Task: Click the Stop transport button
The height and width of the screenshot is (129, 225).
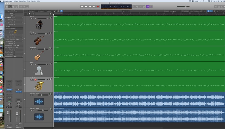Action: click(90, 7)
